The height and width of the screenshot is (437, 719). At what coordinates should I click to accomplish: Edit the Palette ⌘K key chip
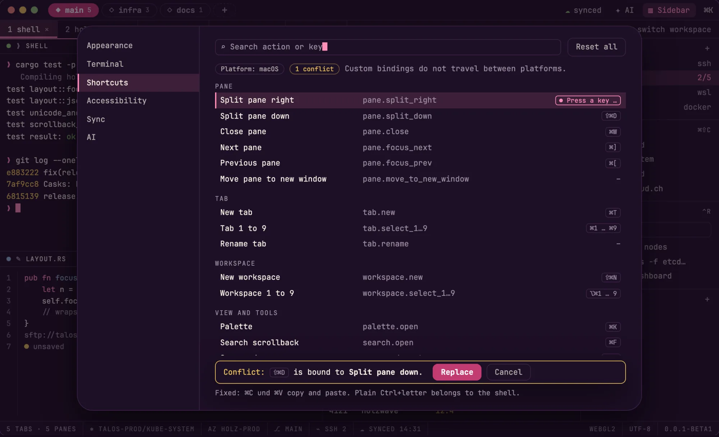click(x=613, y=327)
